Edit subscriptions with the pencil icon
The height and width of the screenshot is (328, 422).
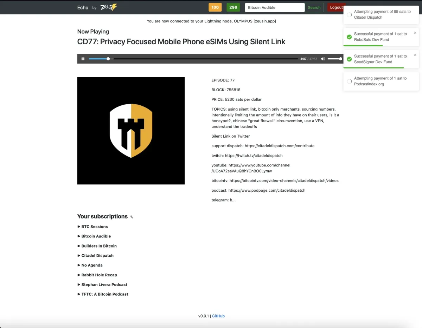pos(132,217)
